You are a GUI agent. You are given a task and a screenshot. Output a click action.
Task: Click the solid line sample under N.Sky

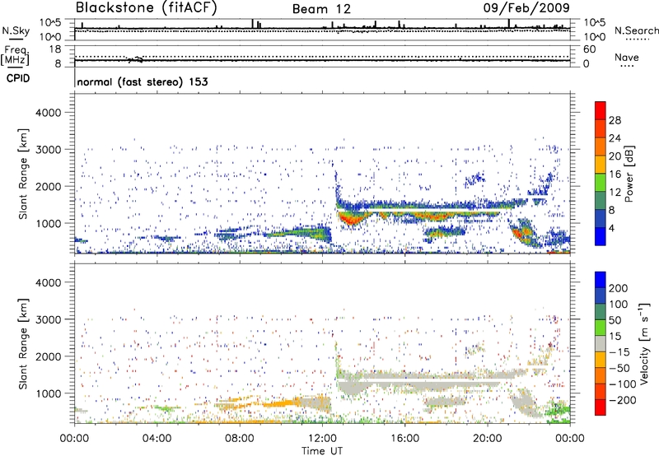(x=16, y=39)
